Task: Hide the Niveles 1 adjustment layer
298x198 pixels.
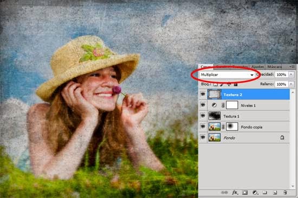Action: tap(203, 105)
